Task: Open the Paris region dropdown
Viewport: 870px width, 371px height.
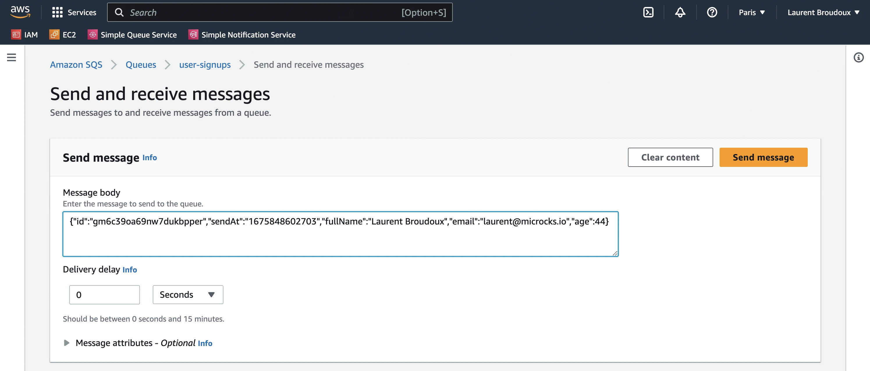Action: click(x=752, y=13)
